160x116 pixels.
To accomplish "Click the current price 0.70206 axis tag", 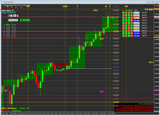I will (157, 17).
